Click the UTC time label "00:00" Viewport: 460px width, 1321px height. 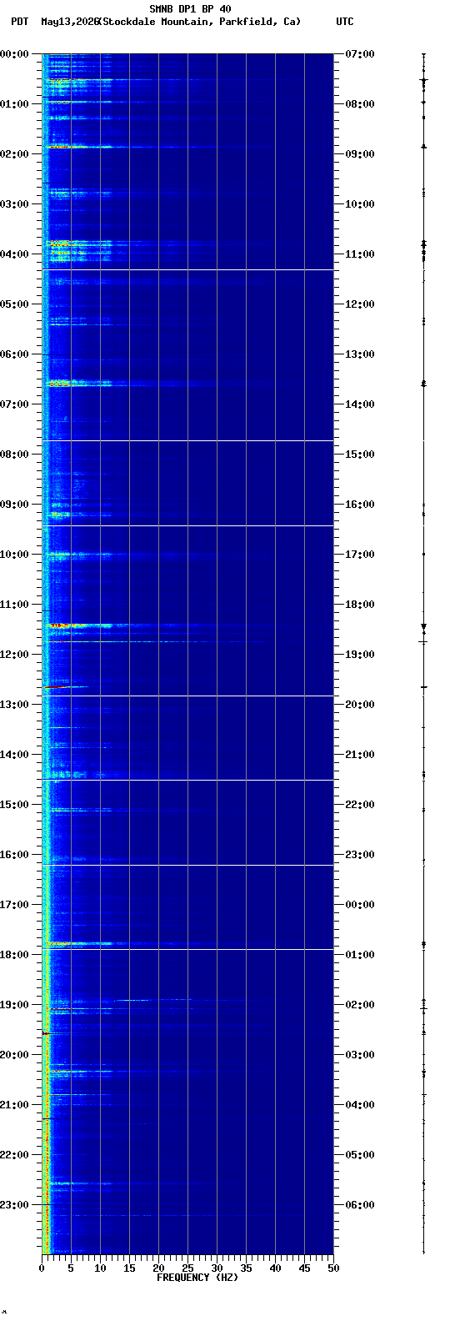coord(360,905)
